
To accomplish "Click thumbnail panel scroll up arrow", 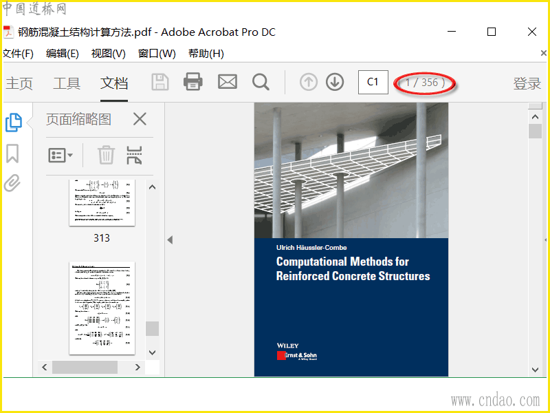I will (x=152, y=187).
